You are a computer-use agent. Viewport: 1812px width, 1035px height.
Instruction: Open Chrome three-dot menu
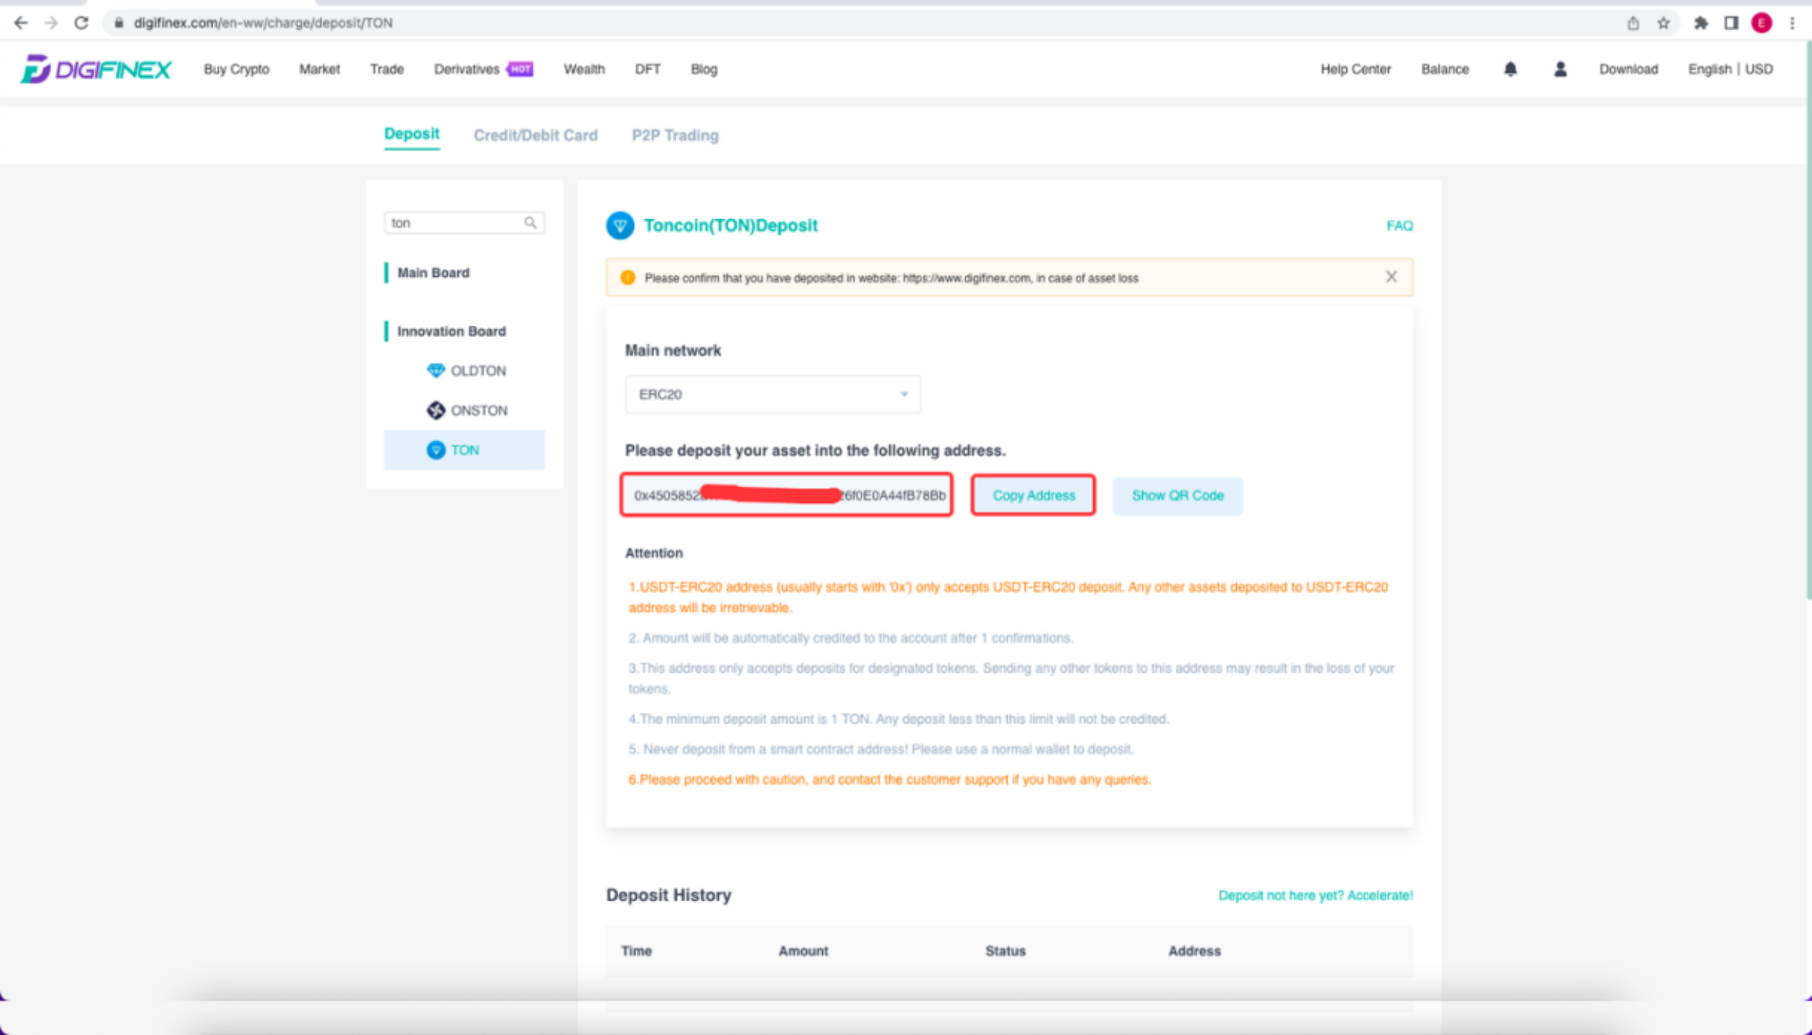(x=1792, y=23)
